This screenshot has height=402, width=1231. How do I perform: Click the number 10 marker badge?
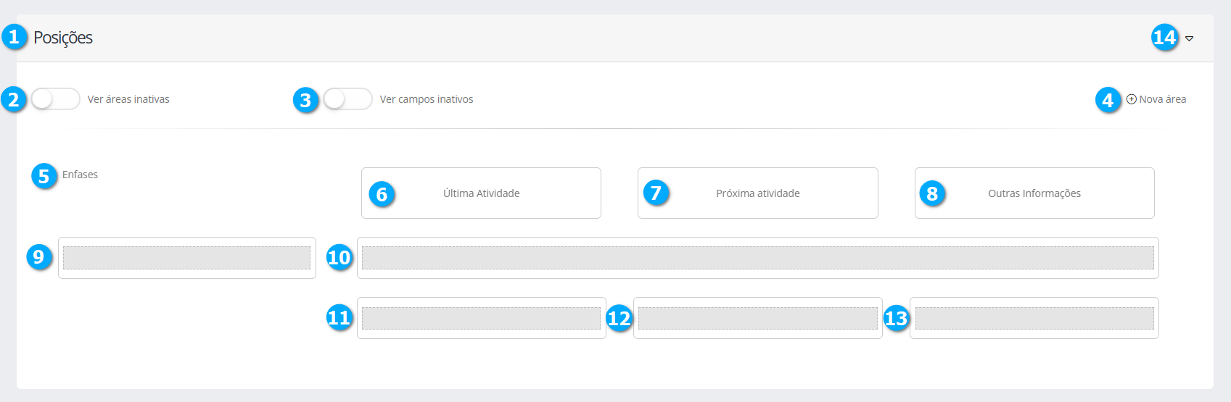[x=339, y=257]
